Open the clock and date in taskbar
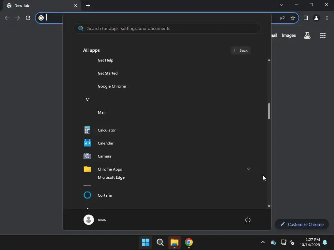Viewport: 334px width, 250px height. tap(310, 242)
